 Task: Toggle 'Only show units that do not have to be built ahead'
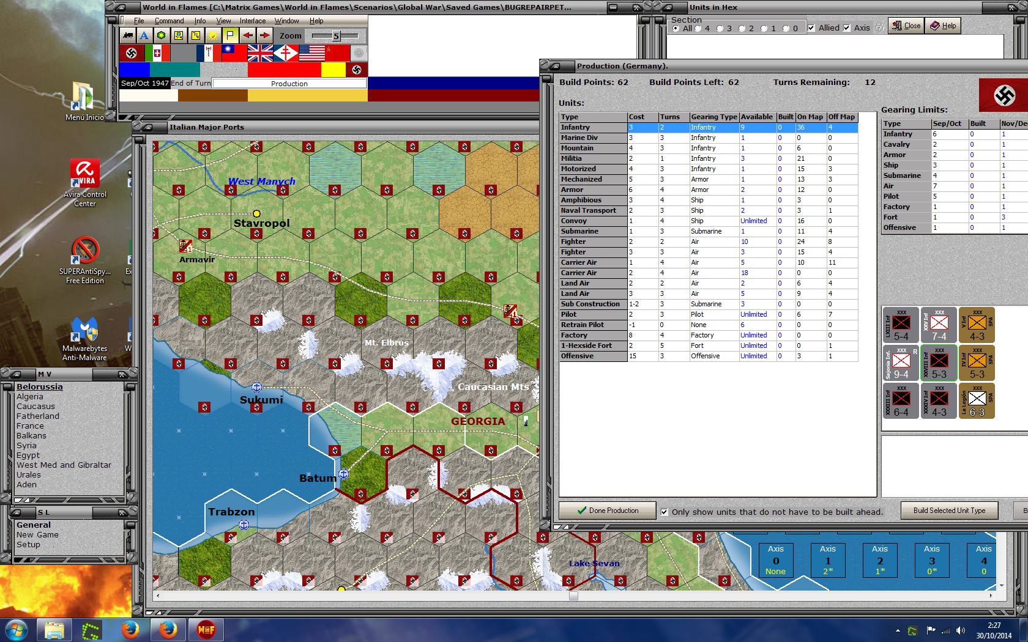[x=665, y=512]
